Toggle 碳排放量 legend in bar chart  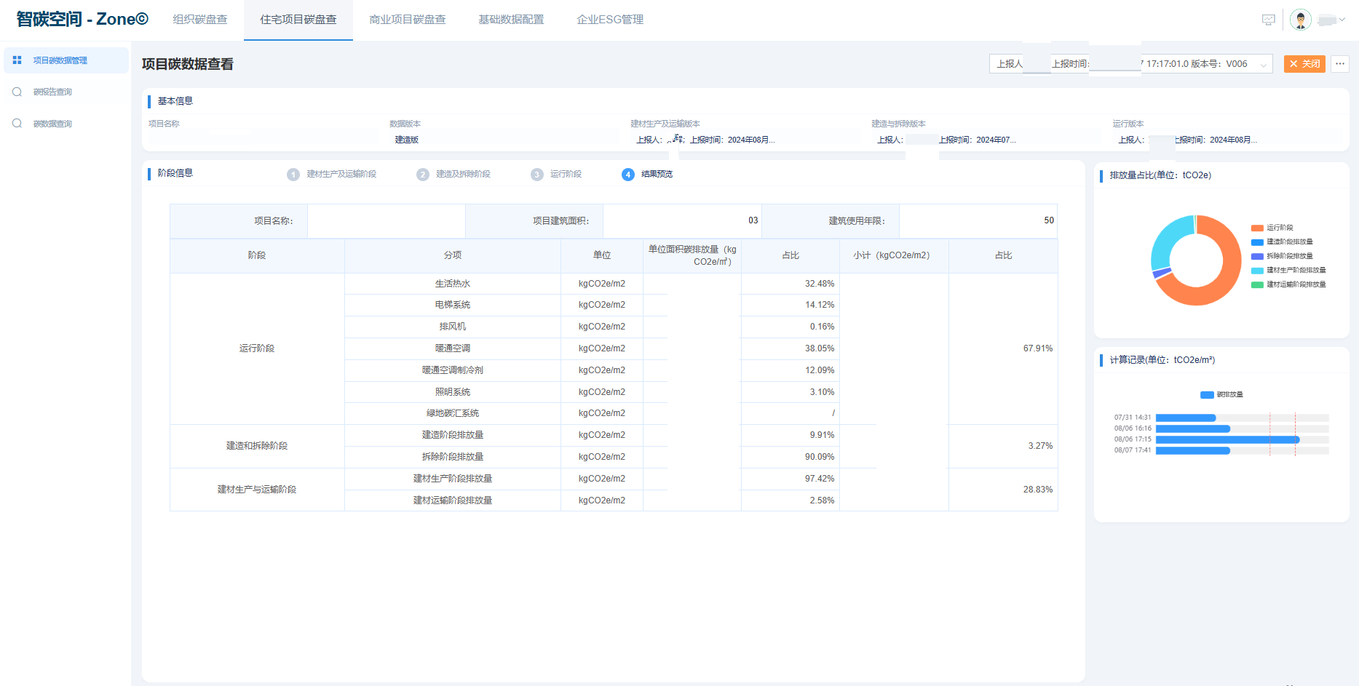click(1221, 395)
